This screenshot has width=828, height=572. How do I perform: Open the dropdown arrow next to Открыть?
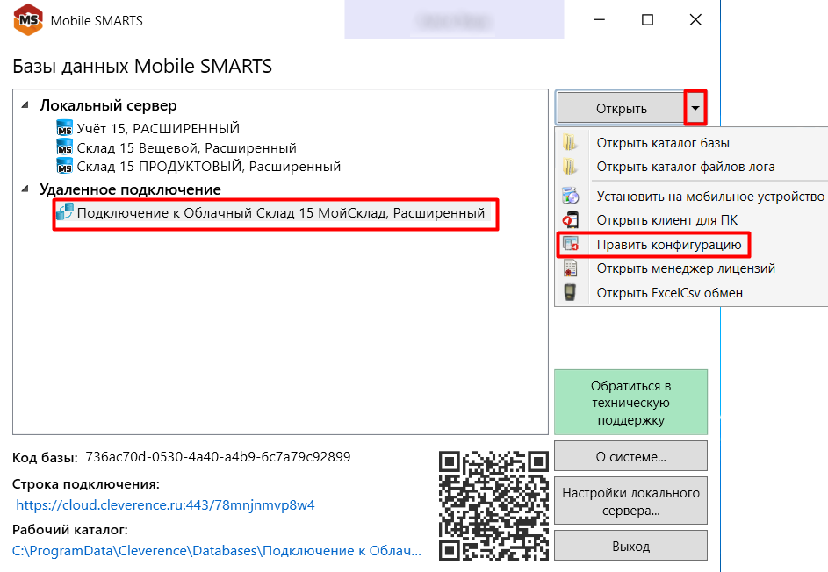695,108
